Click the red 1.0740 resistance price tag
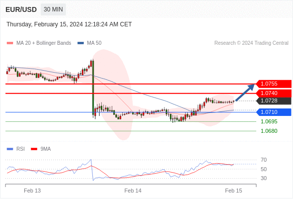The image size is (293, 199). (274, 93)
